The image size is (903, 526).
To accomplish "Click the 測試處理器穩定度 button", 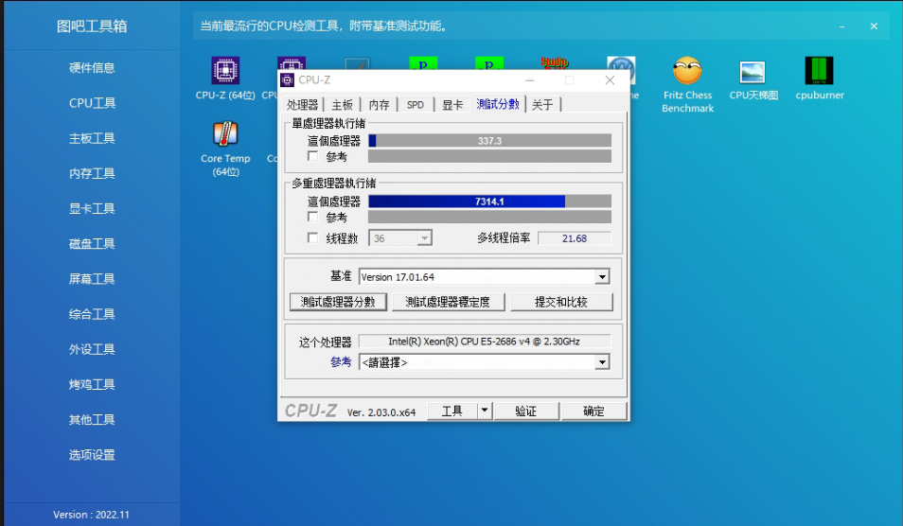I will pyautogui.click(x=448, y=302).
